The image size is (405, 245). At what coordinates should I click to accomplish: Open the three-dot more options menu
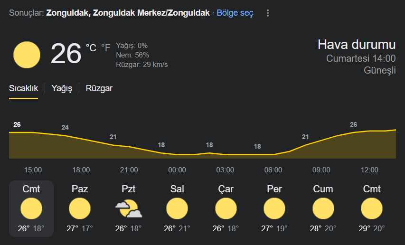coord(268,13)
